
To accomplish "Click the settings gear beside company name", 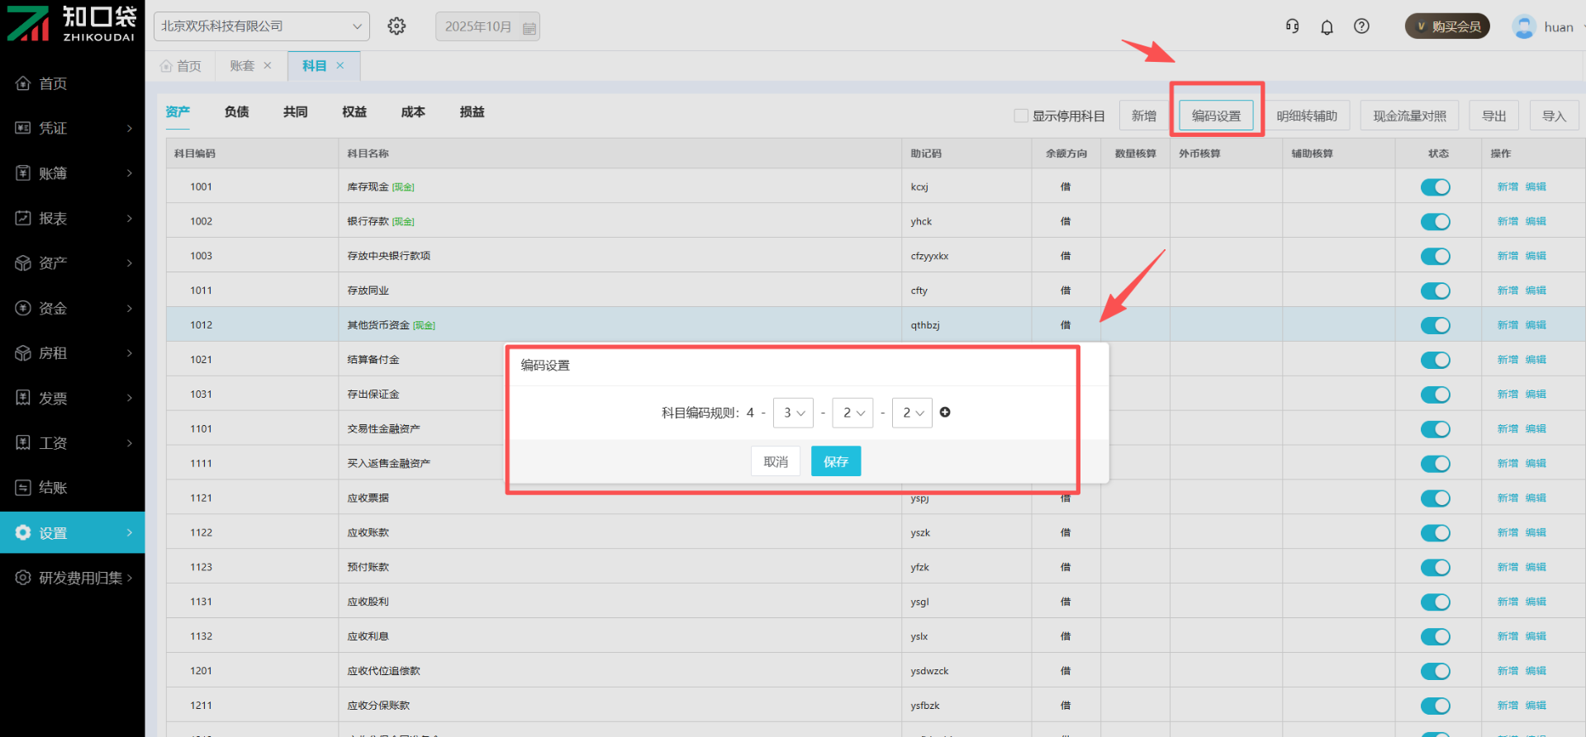I will tap(396, 26).
